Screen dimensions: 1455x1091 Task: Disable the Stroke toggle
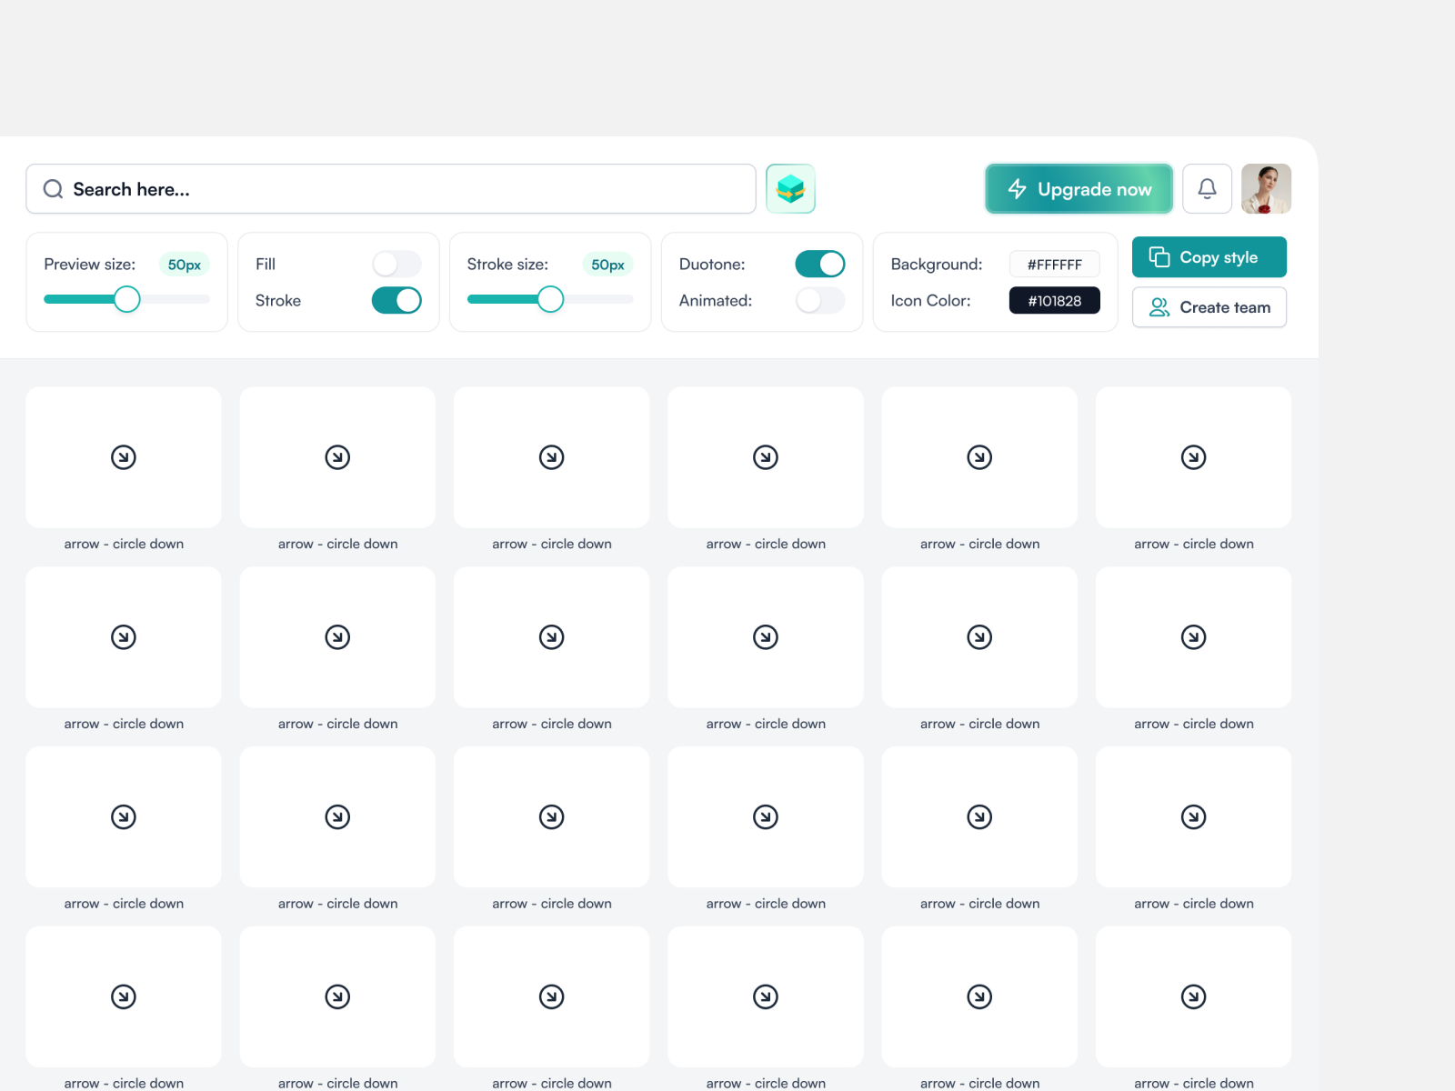click(x=396, y=300)
